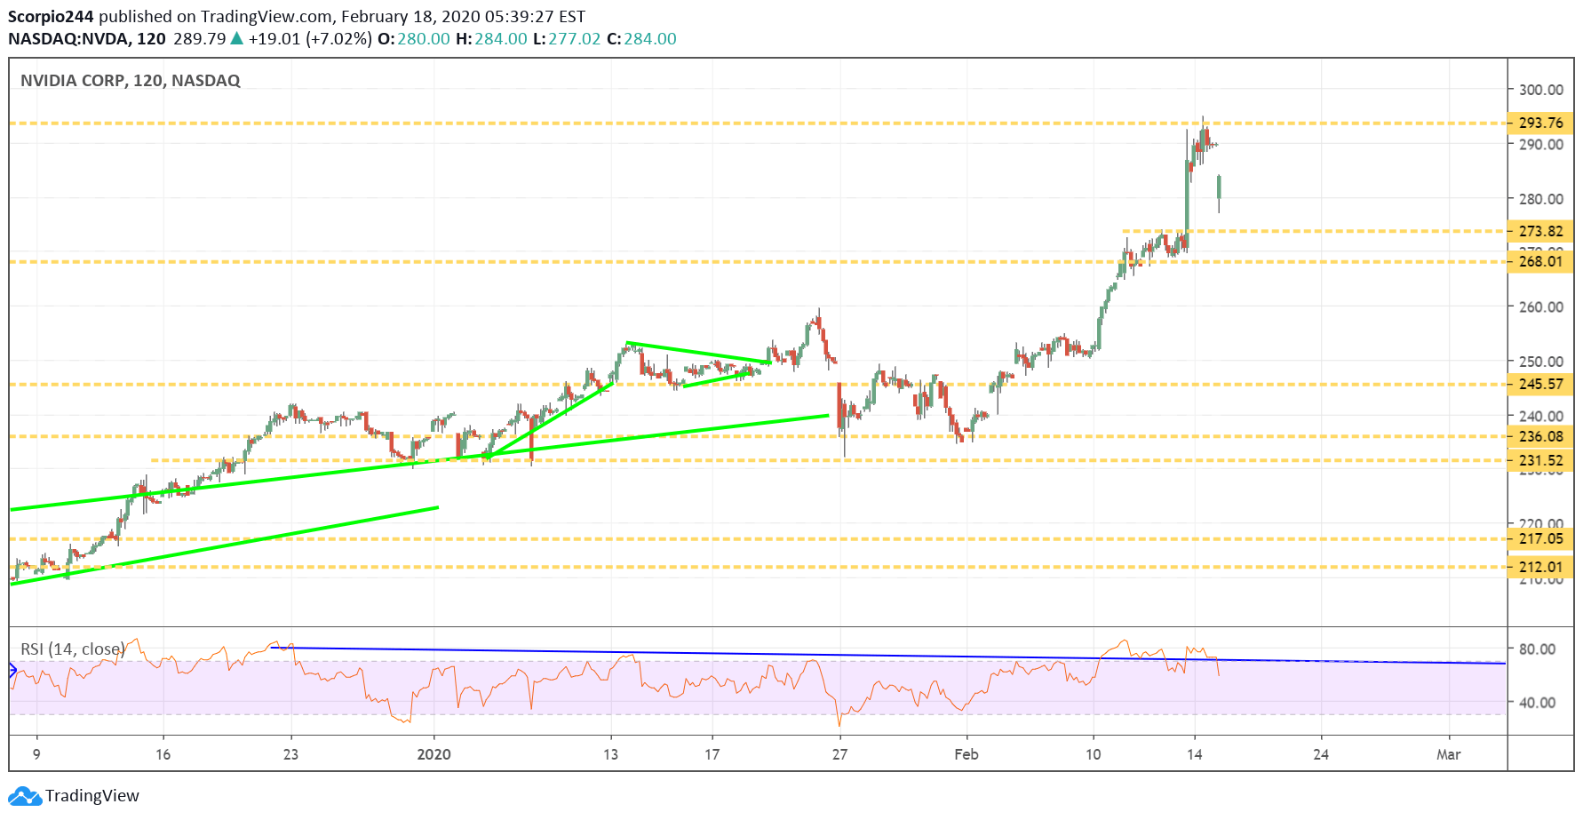Click the C: 284.00 close price value
This screenshot has height=820, width=1583.
pos(641,39)
